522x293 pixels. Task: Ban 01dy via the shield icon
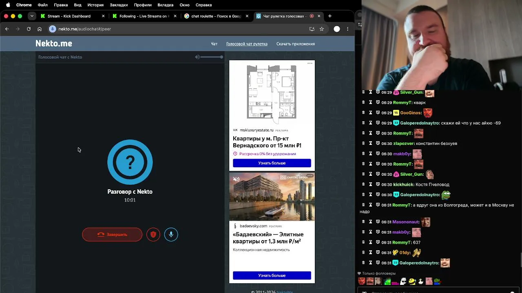tap(378, 253)
